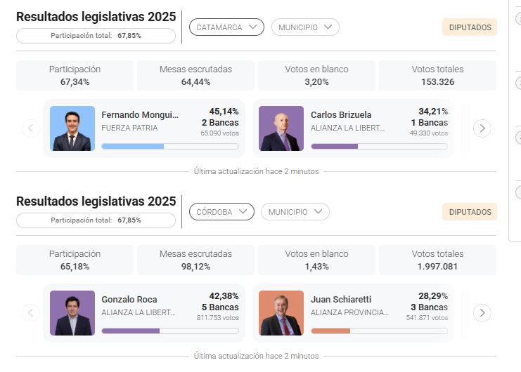Viewport: 521px width, 372px height.
Task: Select Juan Schiaretti's portrait image
Action: (x=281, y=313)
